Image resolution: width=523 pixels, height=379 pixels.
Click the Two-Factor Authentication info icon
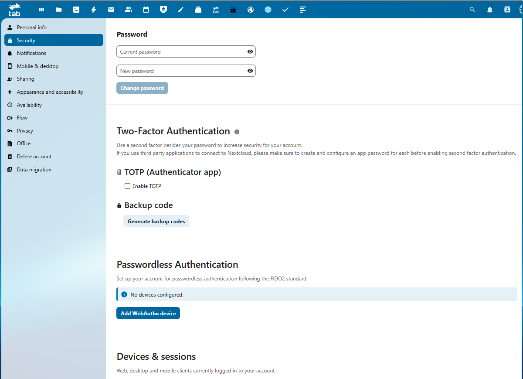237,132
